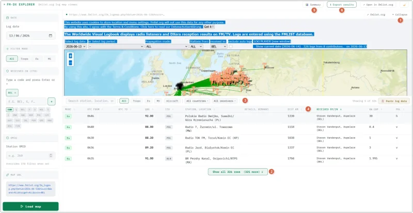
Task: Select All in Filter Mode sidebar
Action: click(12, 59)
